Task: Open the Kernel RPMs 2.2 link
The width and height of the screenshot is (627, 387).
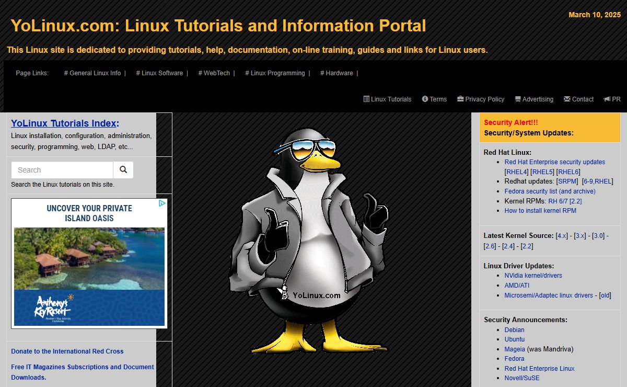Action: [576, 201]
